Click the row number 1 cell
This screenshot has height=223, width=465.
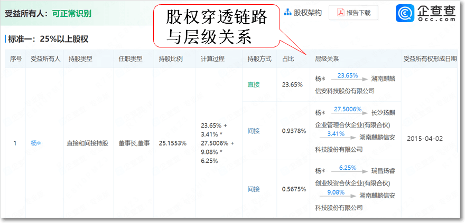click(x=15, y=143)
